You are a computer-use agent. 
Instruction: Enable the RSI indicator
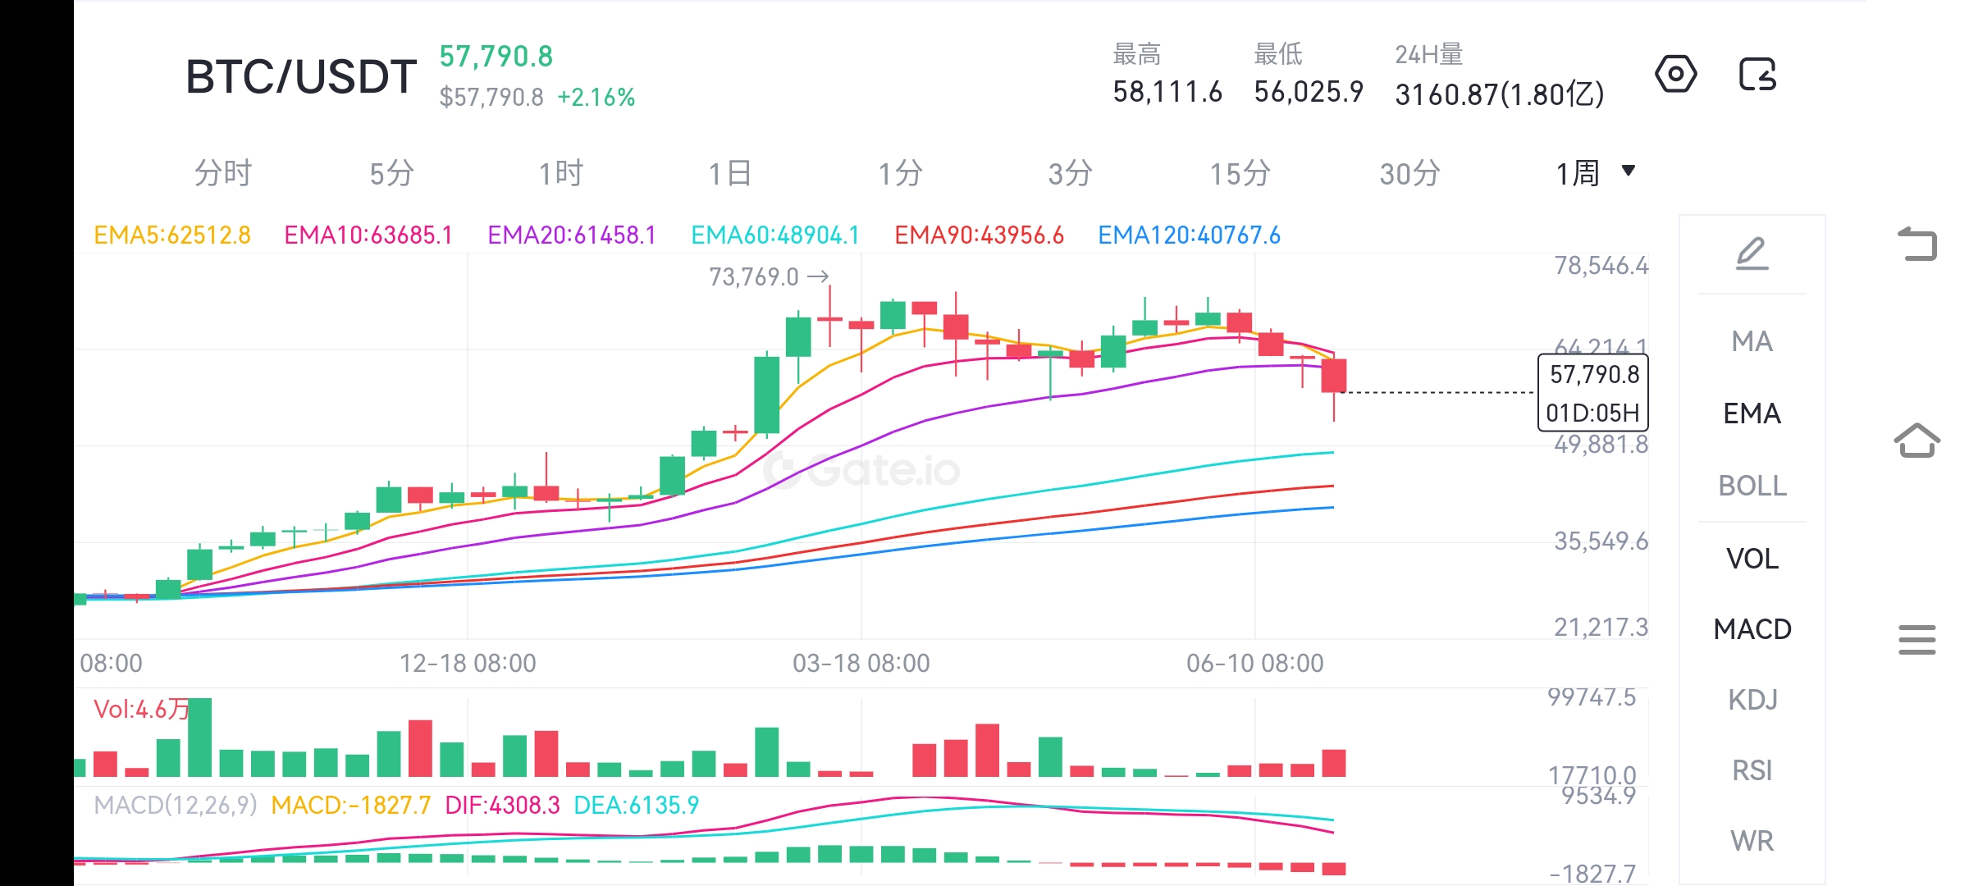1752,770
